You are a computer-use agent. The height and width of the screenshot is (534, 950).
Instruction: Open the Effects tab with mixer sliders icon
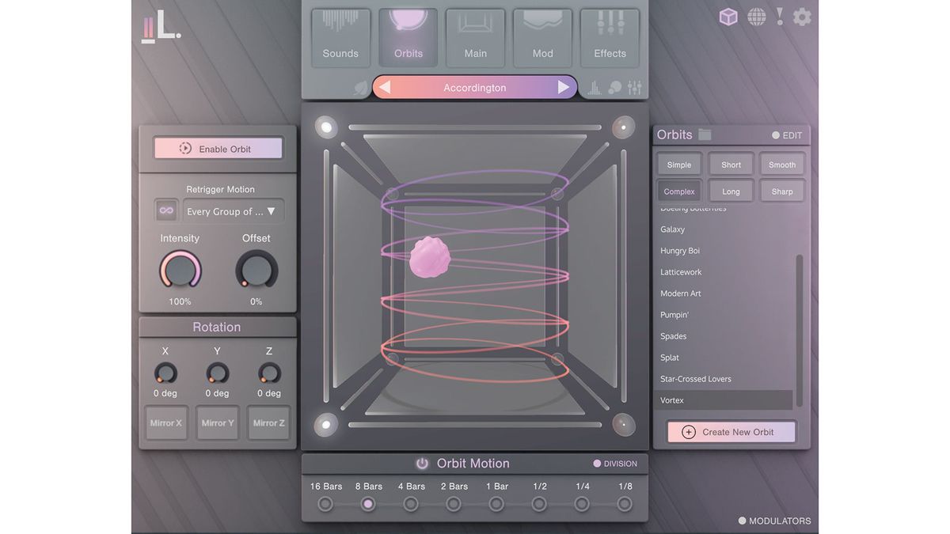coord(610,36)
